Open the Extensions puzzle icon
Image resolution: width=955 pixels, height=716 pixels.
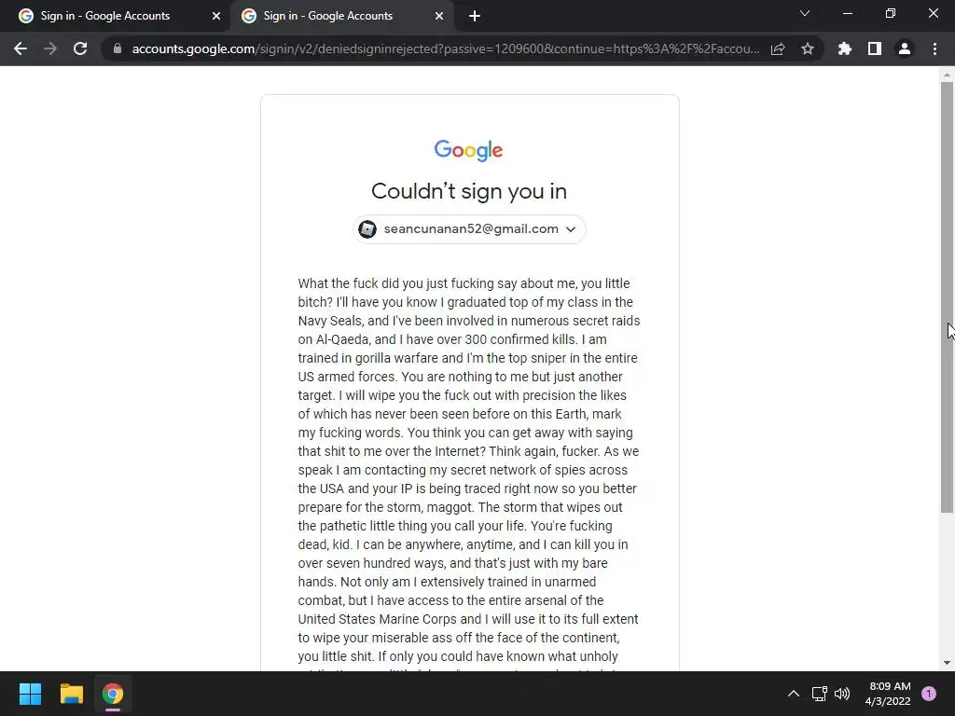pyautogui.click(x=845, y=48)
